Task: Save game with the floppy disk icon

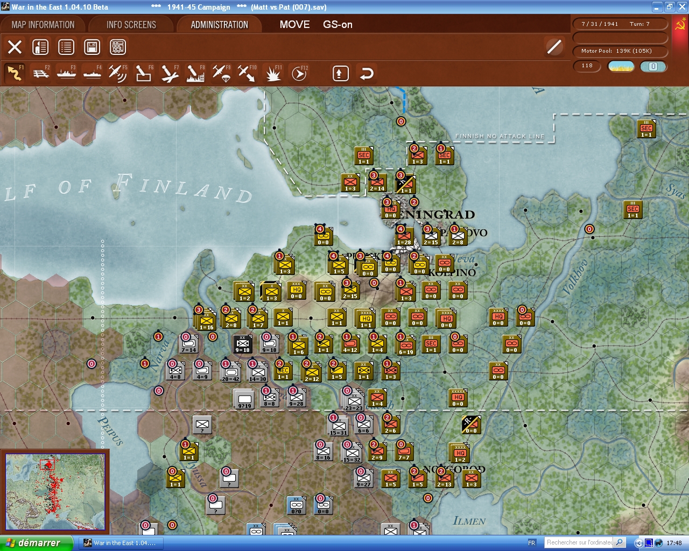Action: 92,47
